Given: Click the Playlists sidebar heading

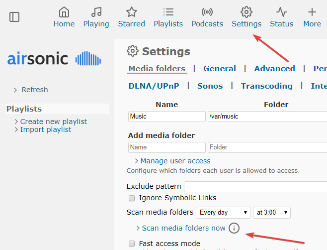Looking at the screenshot, I should [x=24, y=109].
